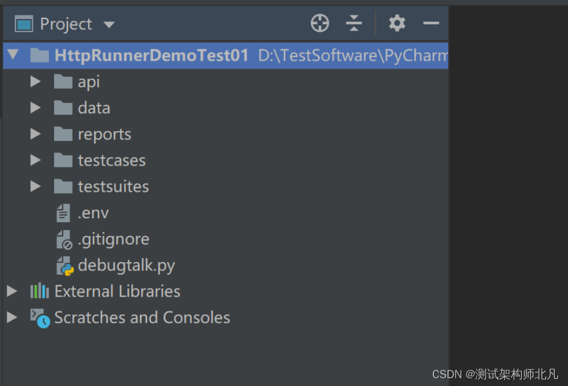Select Scratches and Consoles label

tap(142, 317)
